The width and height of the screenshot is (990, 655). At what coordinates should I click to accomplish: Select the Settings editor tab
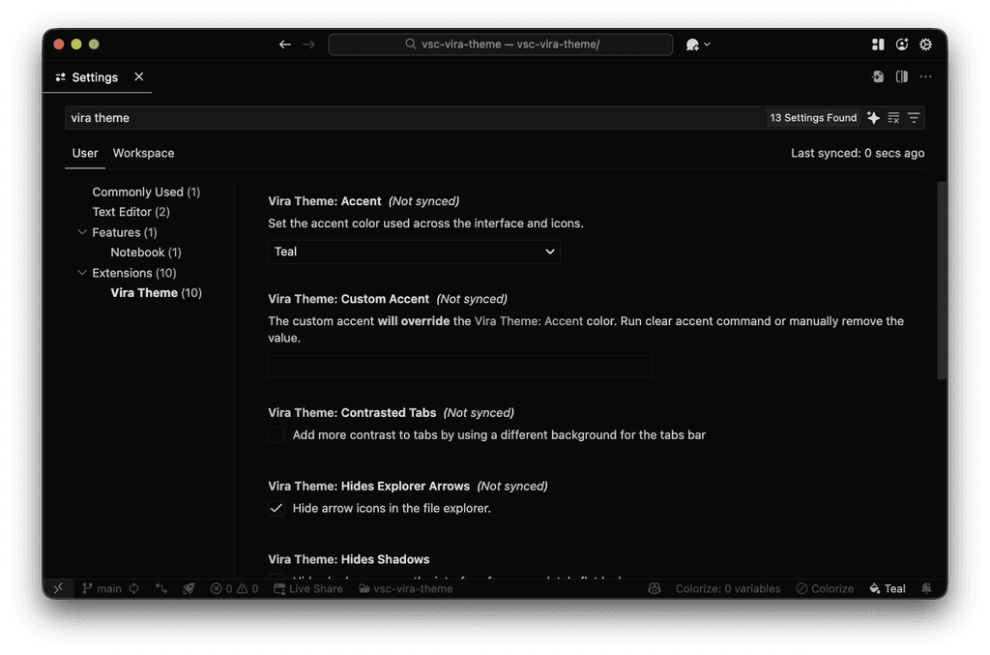98,77
